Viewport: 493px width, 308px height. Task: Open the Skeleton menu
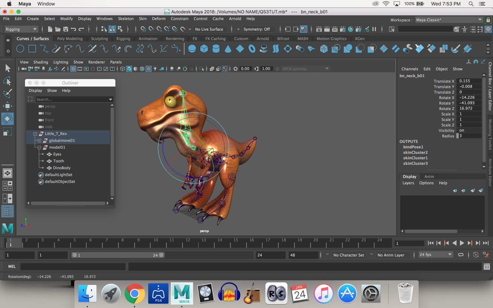click(126, 19)
